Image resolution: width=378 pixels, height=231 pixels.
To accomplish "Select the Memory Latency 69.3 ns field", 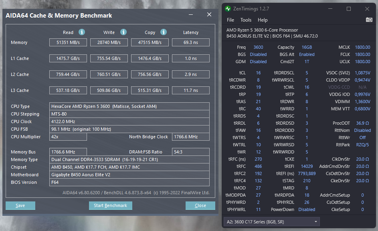I will (191, 42).
